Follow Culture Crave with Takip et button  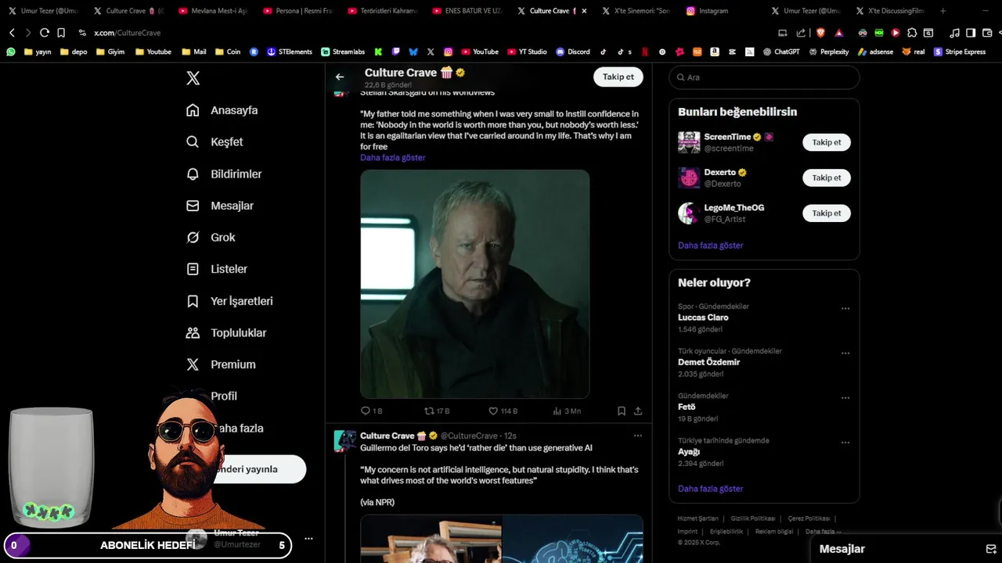[x=618, y=77]
